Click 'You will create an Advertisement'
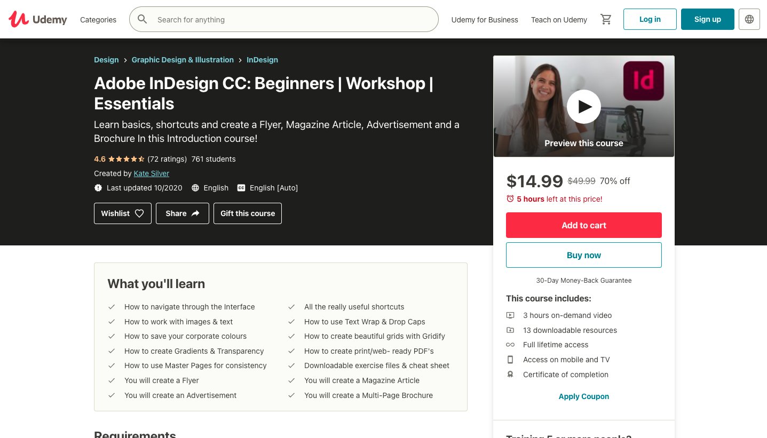The image size is (767, 438). pos(180,395)
